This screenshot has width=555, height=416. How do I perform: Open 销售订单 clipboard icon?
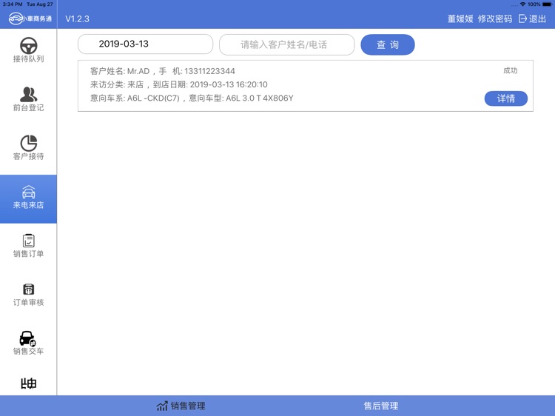(28, 241)
